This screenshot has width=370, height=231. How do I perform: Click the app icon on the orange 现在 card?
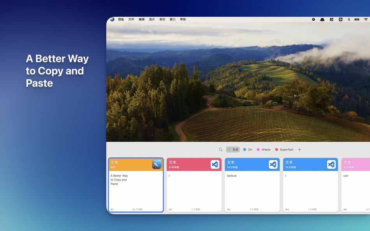click(x=157, y=164)
